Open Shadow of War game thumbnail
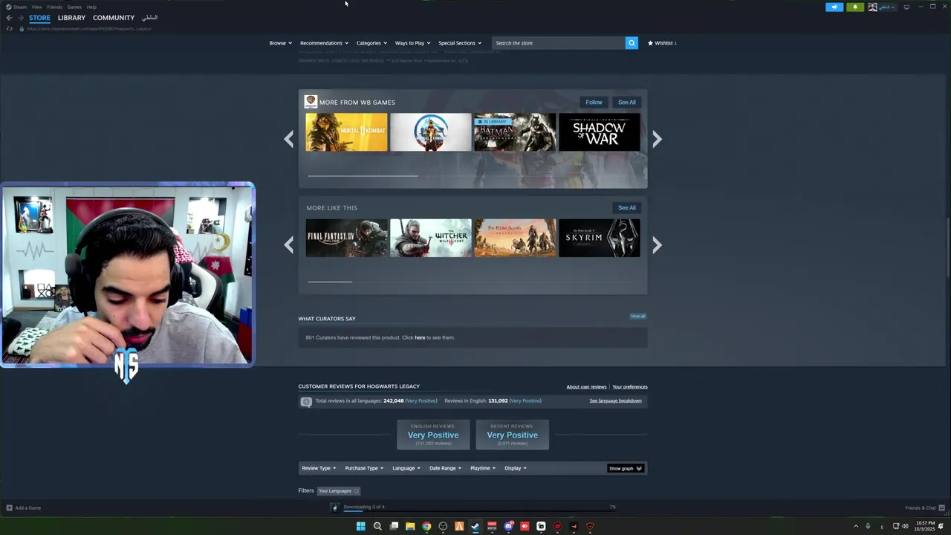 (599, 132)
